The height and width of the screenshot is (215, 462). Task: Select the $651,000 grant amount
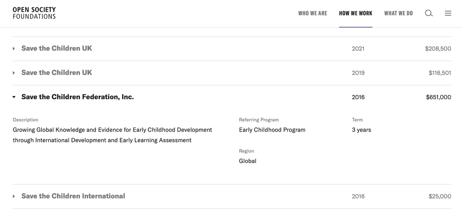point(438,97)
